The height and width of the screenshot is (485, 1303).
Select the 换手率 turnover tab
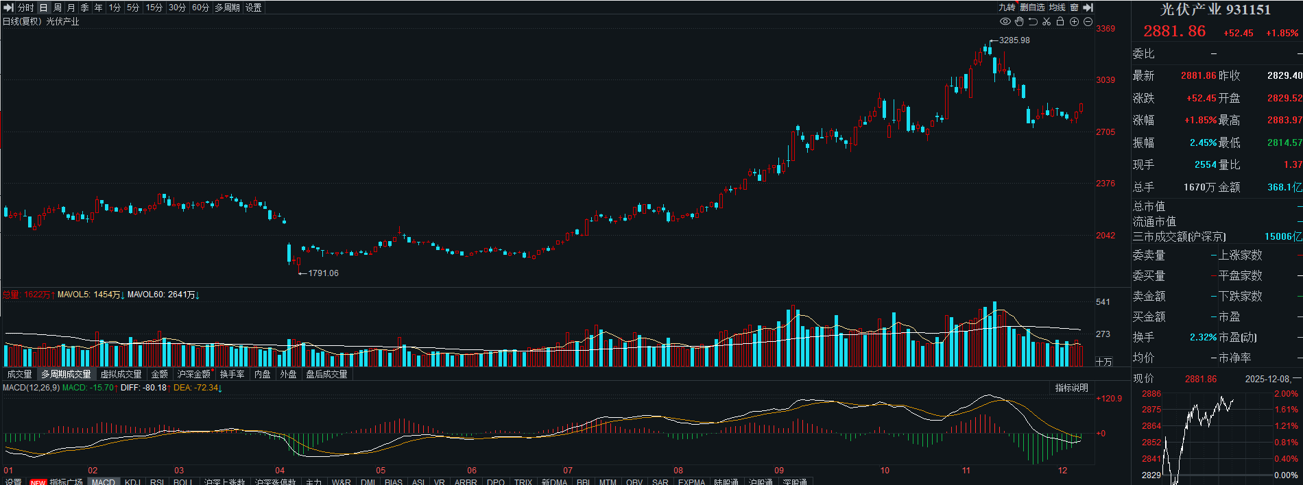pos(232,374)
